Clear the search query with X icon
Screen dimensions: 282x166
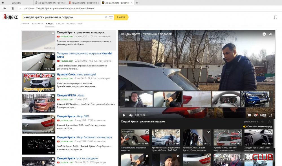106,17
